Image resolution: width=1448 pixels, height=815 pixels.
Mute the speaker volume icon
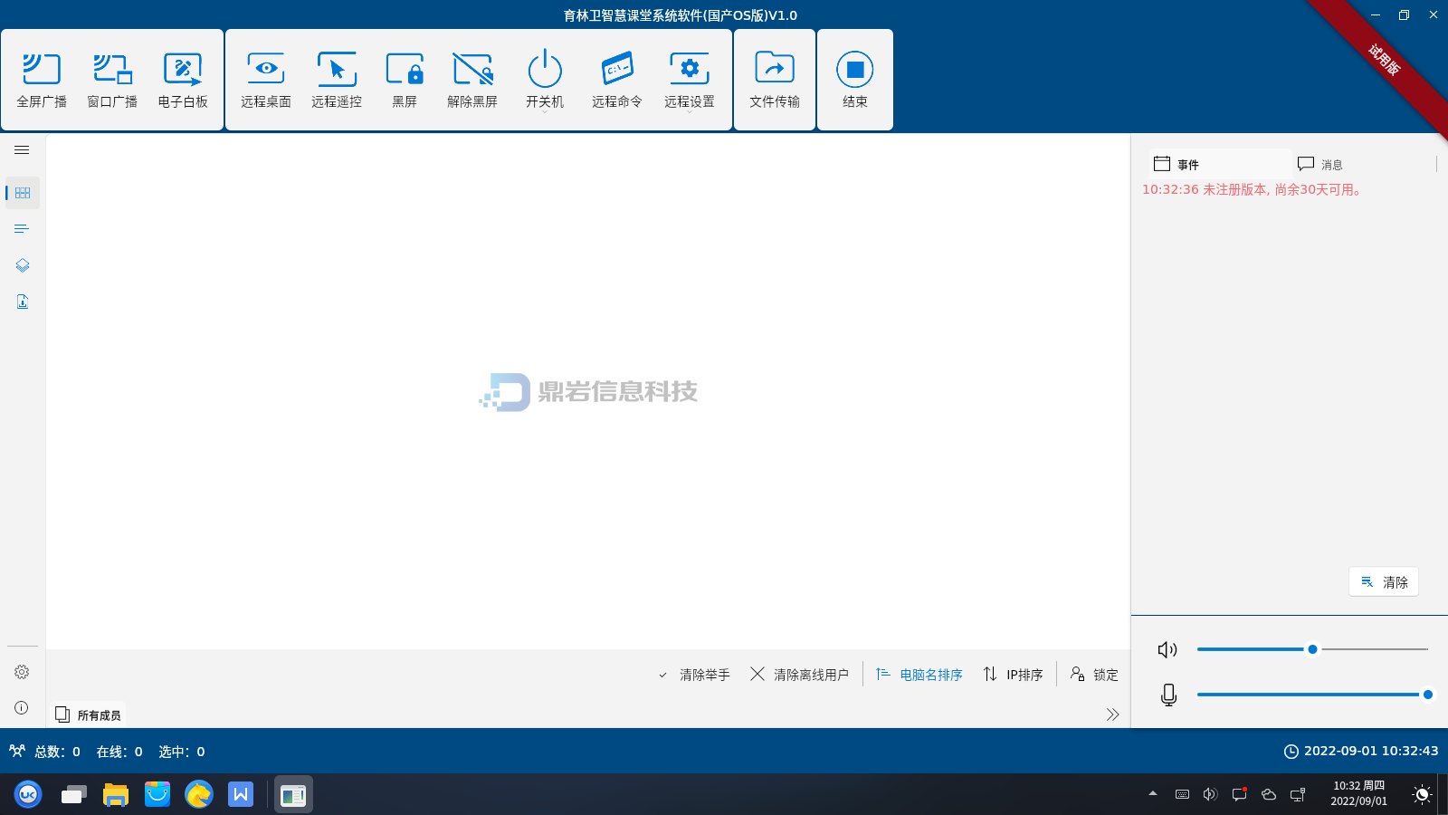pyautogui.click(x=1167, y=649)
